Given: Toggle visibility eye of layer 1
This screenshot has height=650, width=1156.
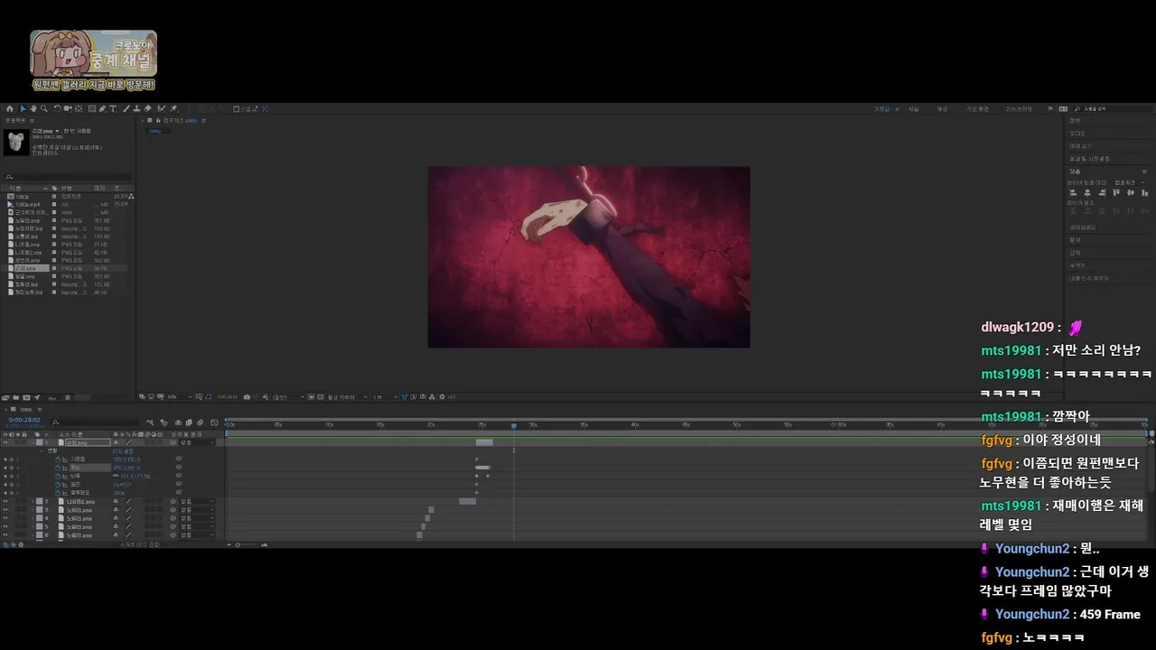Looking at the screenshot, I should coord(5,442).
